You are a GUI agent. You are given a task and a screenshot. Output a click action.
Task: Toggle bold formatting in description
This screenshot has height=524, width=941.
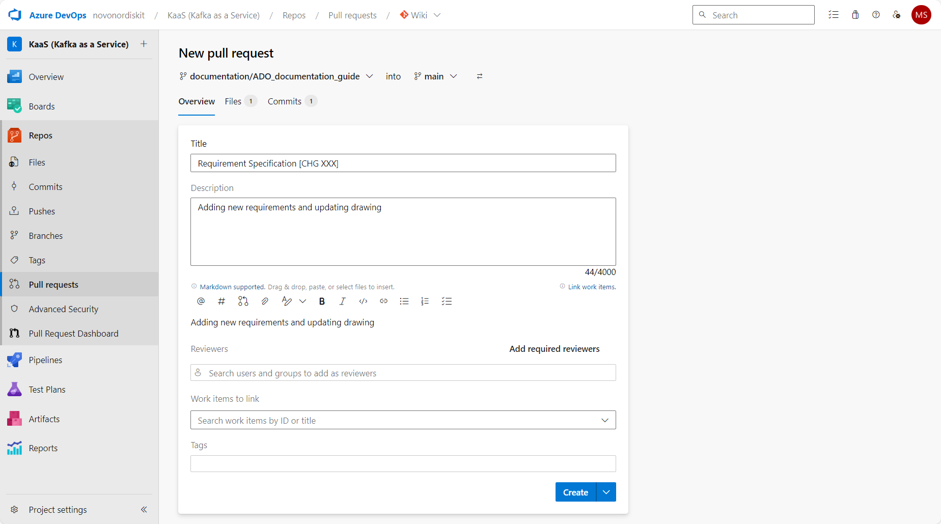coord(322,301)
